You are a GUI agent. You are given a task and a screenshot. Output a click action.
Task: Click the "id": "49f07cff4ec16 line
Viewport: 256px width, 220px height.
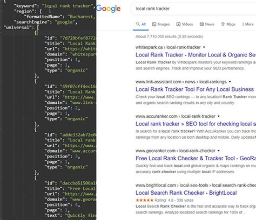click(x=70, y=87)
